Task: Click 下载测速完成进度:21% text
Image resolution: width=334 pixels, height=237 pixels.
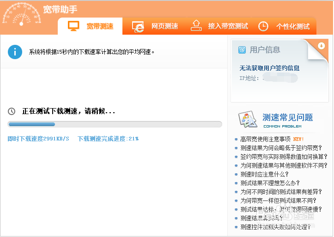Action: point(108,139)
